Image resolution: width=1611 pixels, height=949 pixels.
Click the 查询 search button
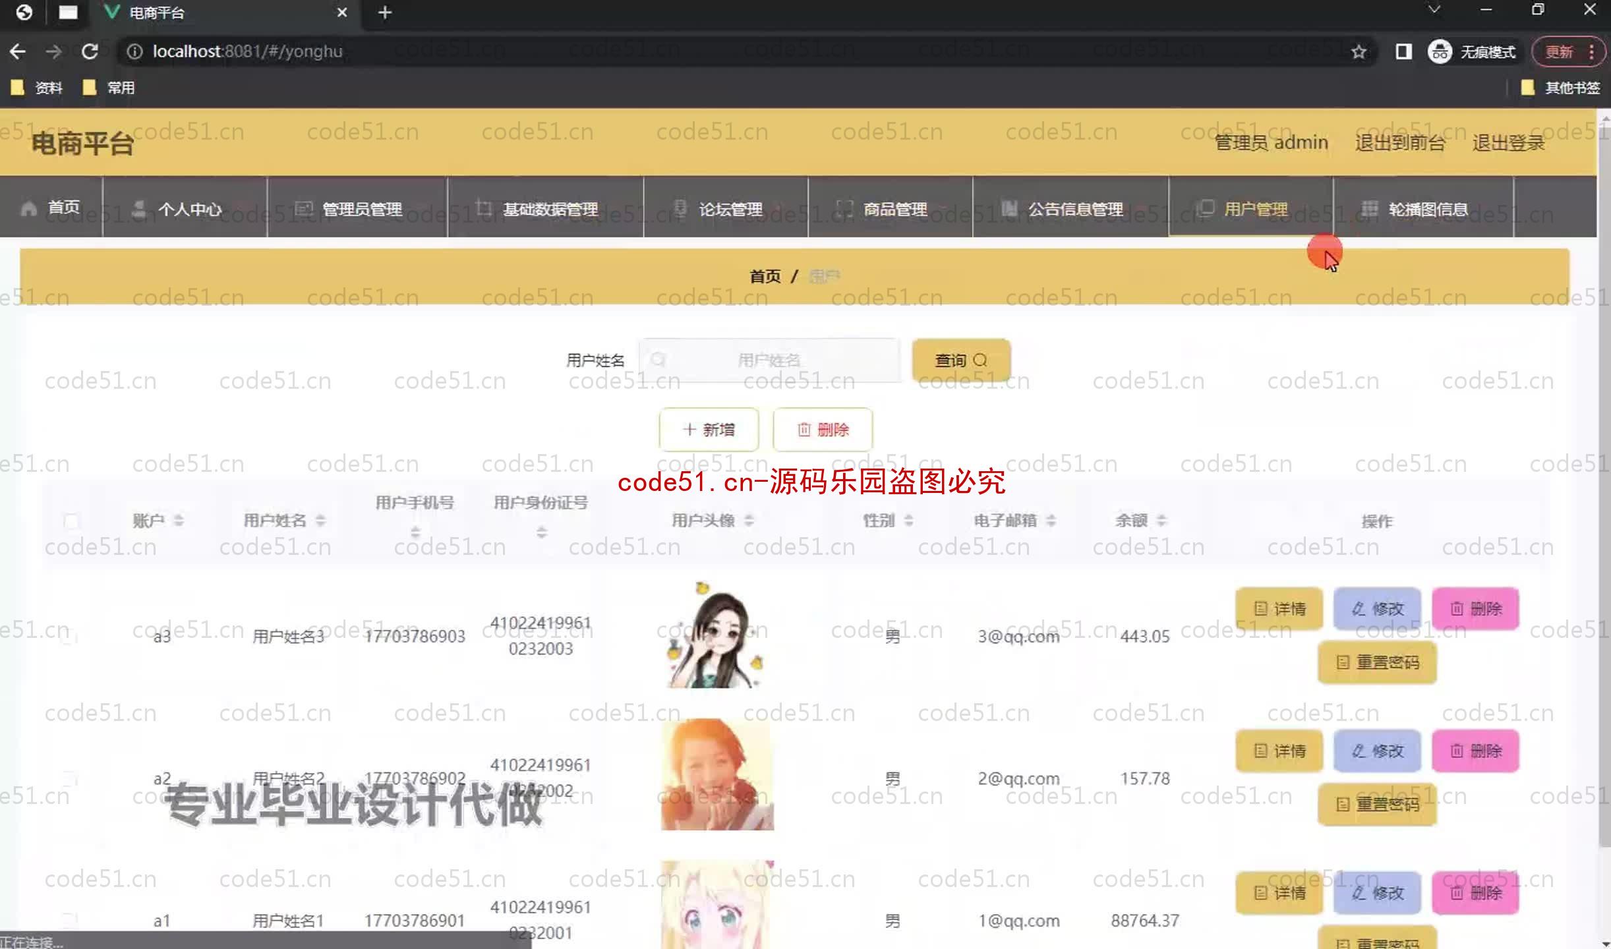(x=961, y=360)
